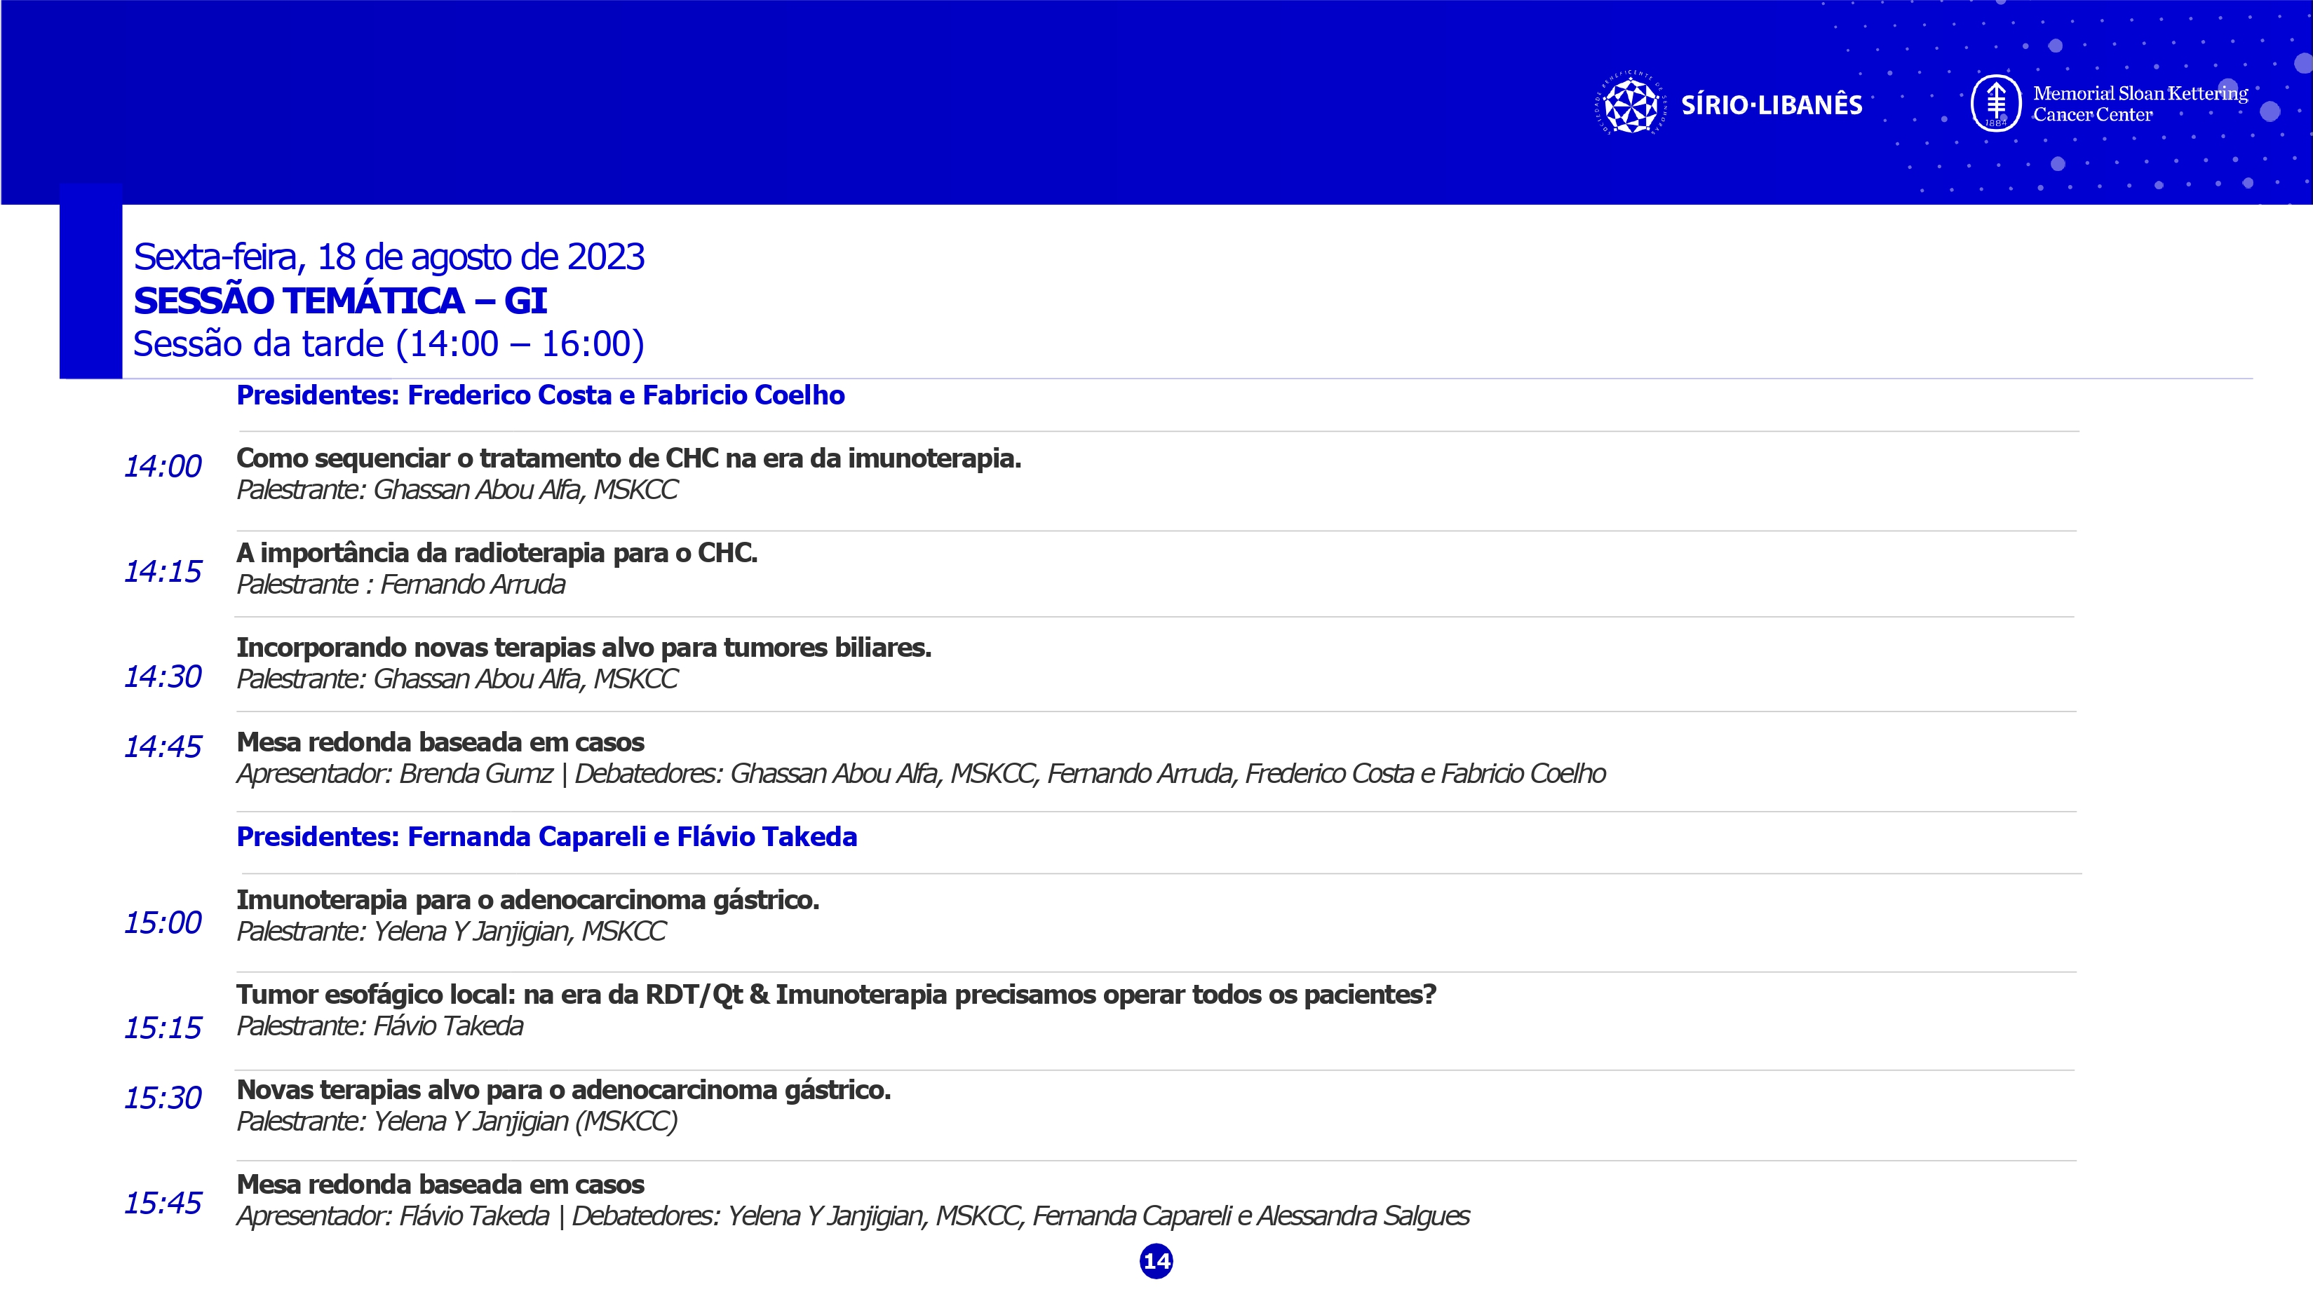Click the page number 14 badge

coord(1156,1260)
